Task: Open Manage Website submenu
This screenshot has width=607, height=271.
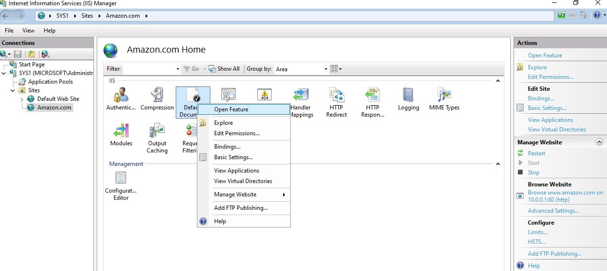Action: click(243, 195)
